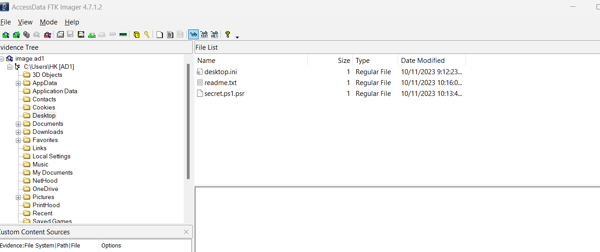Click the readme.txt file icon

pos(200,83)
